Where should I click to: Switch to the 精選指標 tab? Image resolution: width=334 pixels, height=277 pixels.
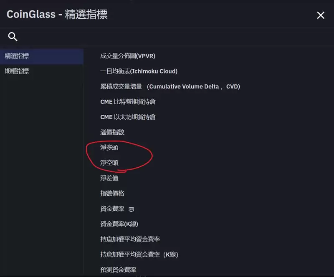[17, 56]
